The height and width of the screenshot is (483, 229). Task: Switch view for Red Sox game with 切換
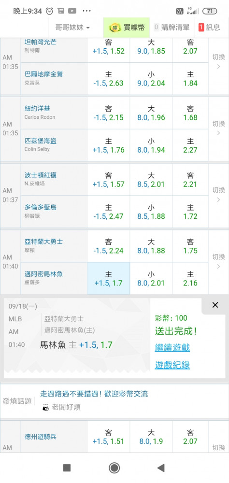coord(218,195)
